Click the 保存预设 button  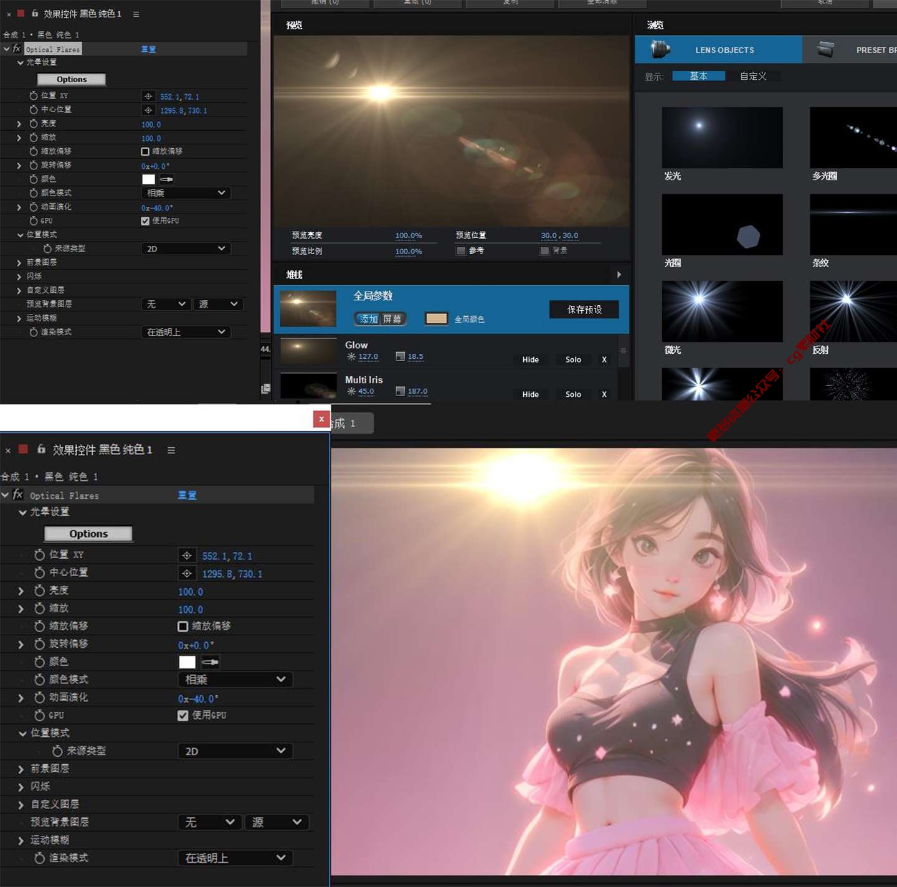(x=584, y=310)
